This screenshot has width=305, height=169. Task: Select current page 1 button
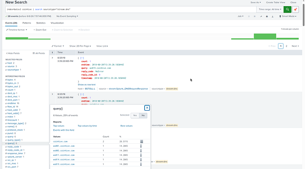pyautogui.click(x=281, y=46)
